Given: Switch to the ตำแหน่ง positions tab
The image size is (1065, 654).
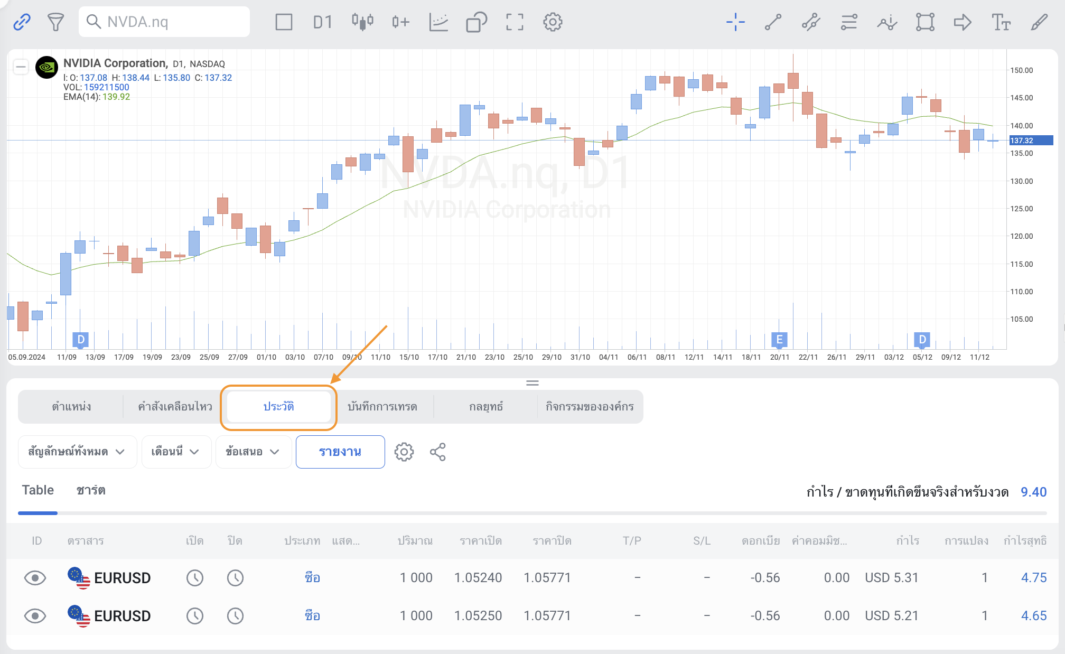Looking at the screenshot, I should click(71, 407).
